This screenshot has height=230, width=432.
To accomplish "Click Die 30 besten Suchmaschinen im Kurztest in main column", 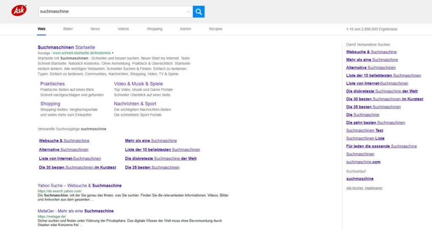I will [78, 168].
